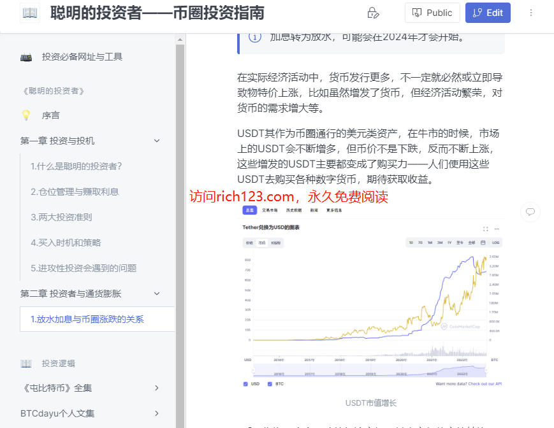The width and height of the screenshot is (554, 428).
Task: Click the blue Edit button
Action: pyautogui.click(x=488, y=13)
